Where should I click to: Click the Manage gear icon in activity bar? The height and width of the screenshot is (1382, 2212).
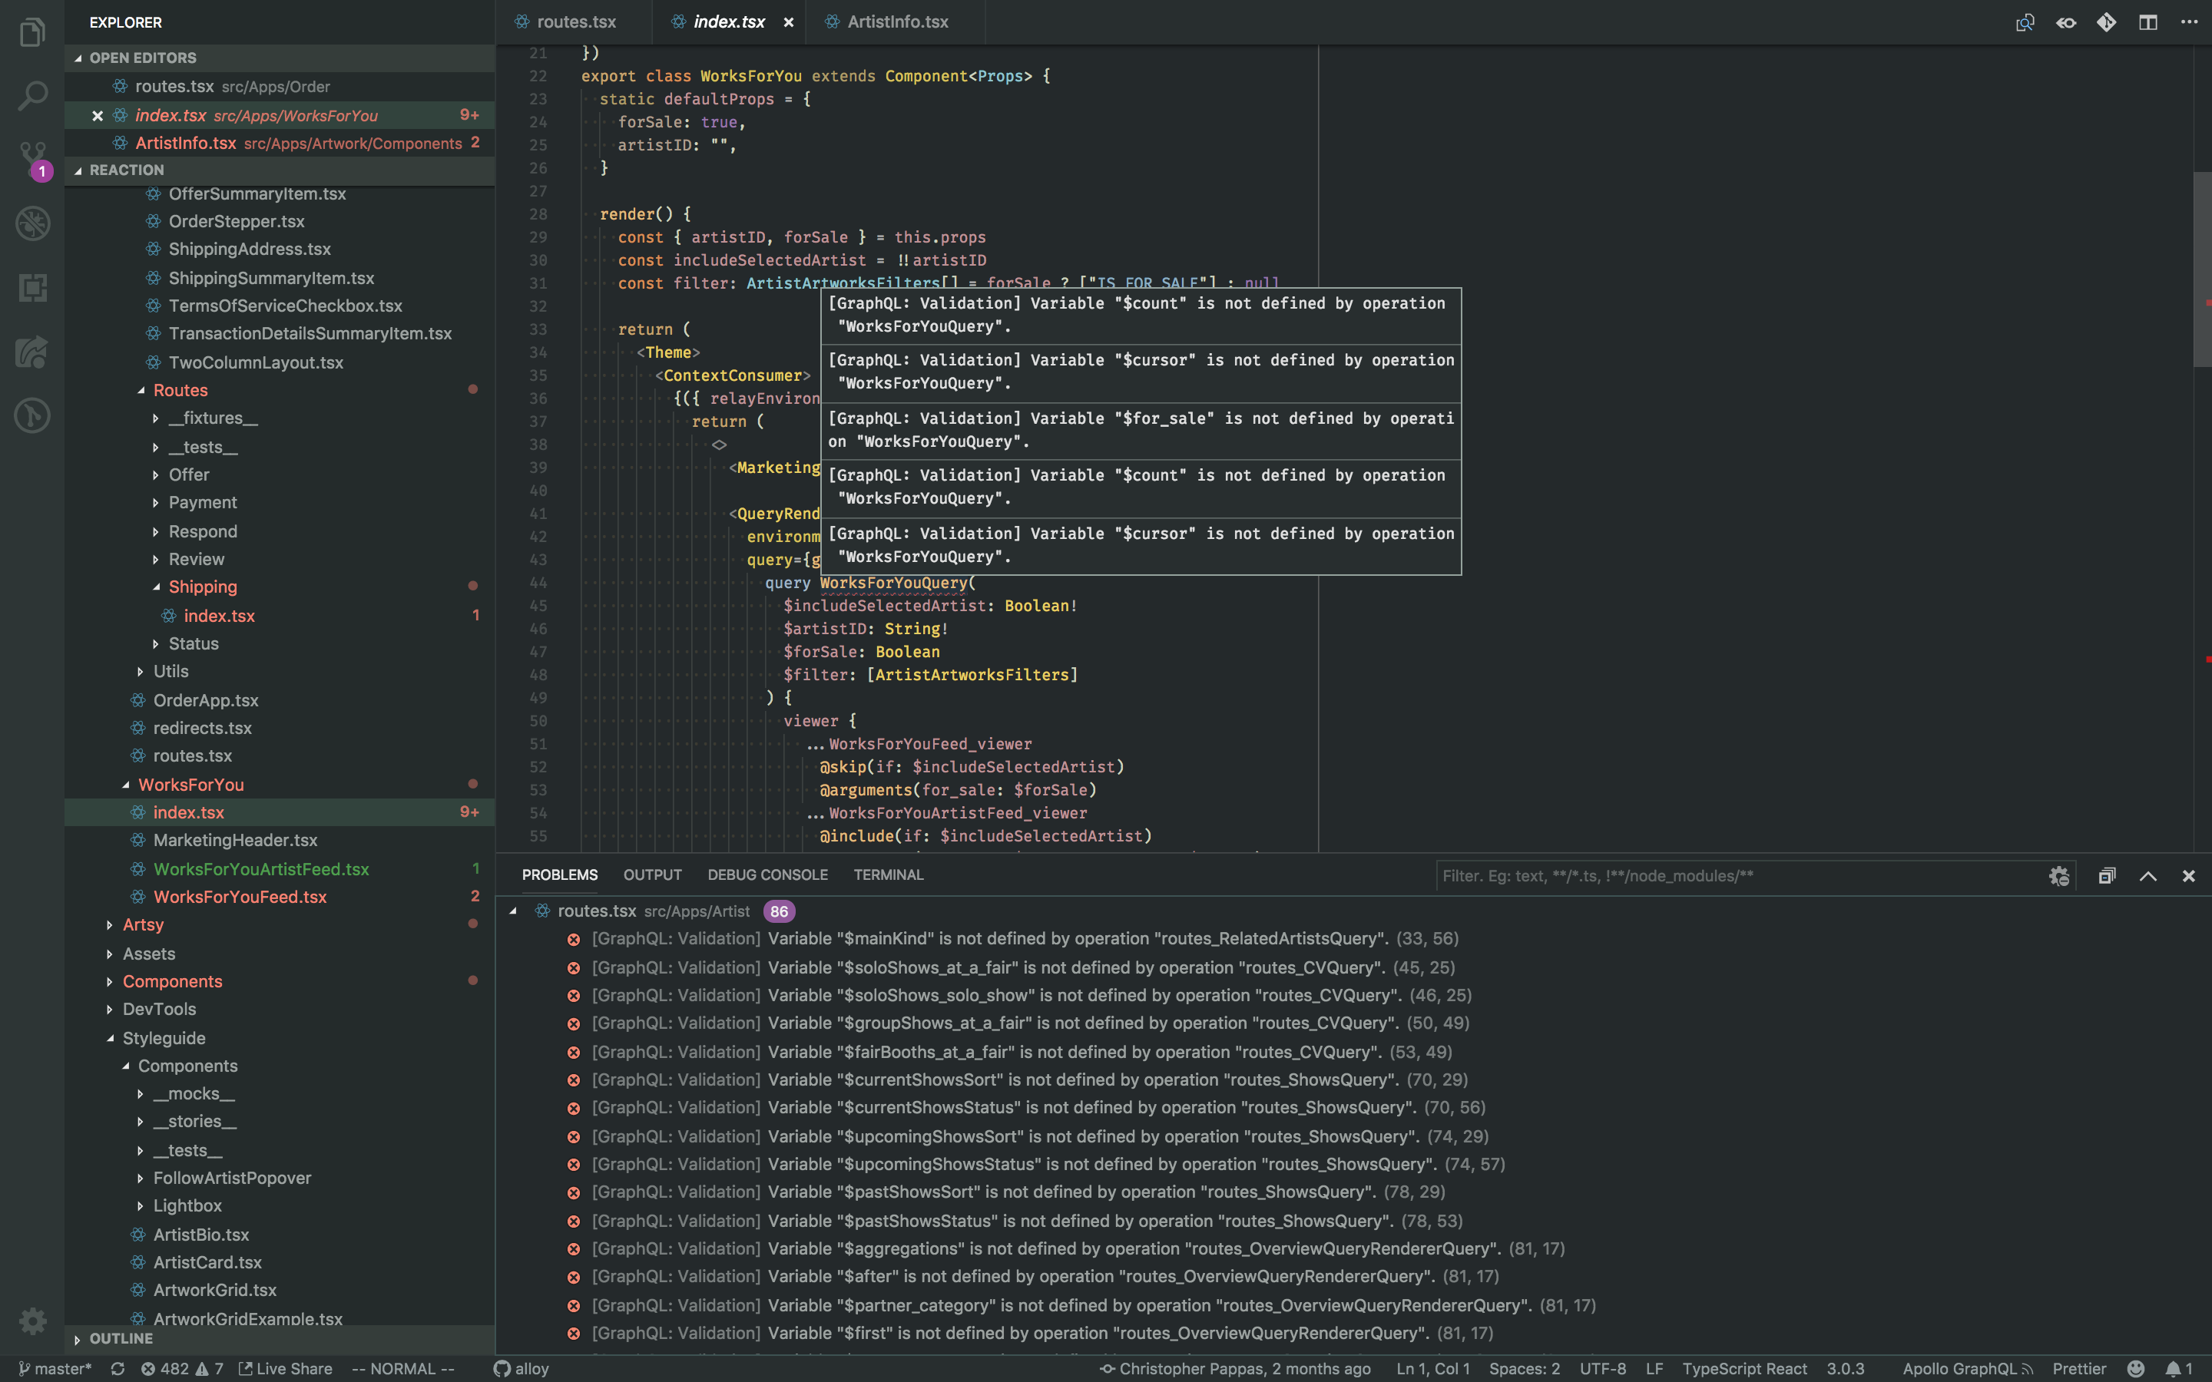click(x=32, y=1320)
